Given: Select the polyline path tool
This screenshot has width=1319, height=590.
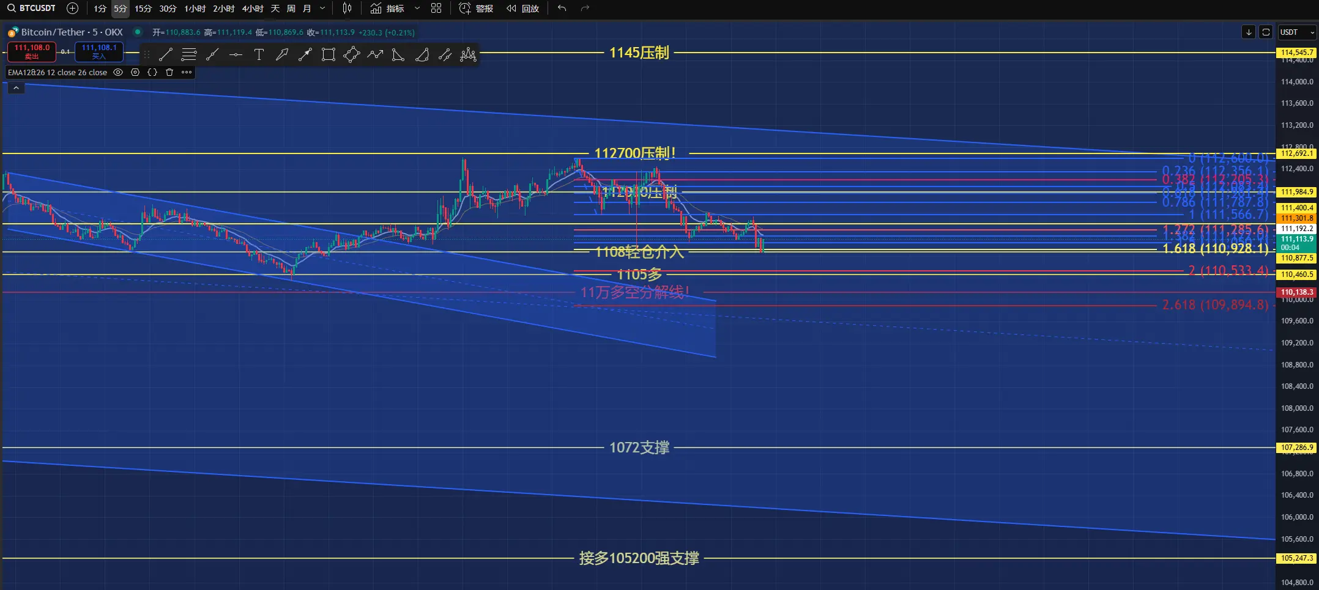Looking at the screenshot, I should pos(375,55).
